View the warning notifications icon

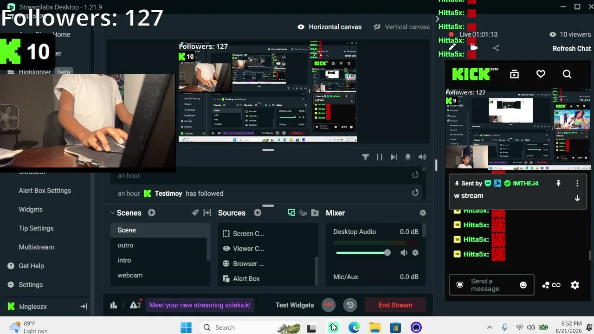pyautogui.click(x=136, y=305)
